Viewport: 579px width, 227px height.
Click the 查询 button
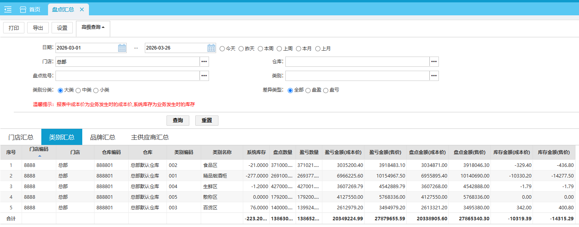tap(178, 121)
